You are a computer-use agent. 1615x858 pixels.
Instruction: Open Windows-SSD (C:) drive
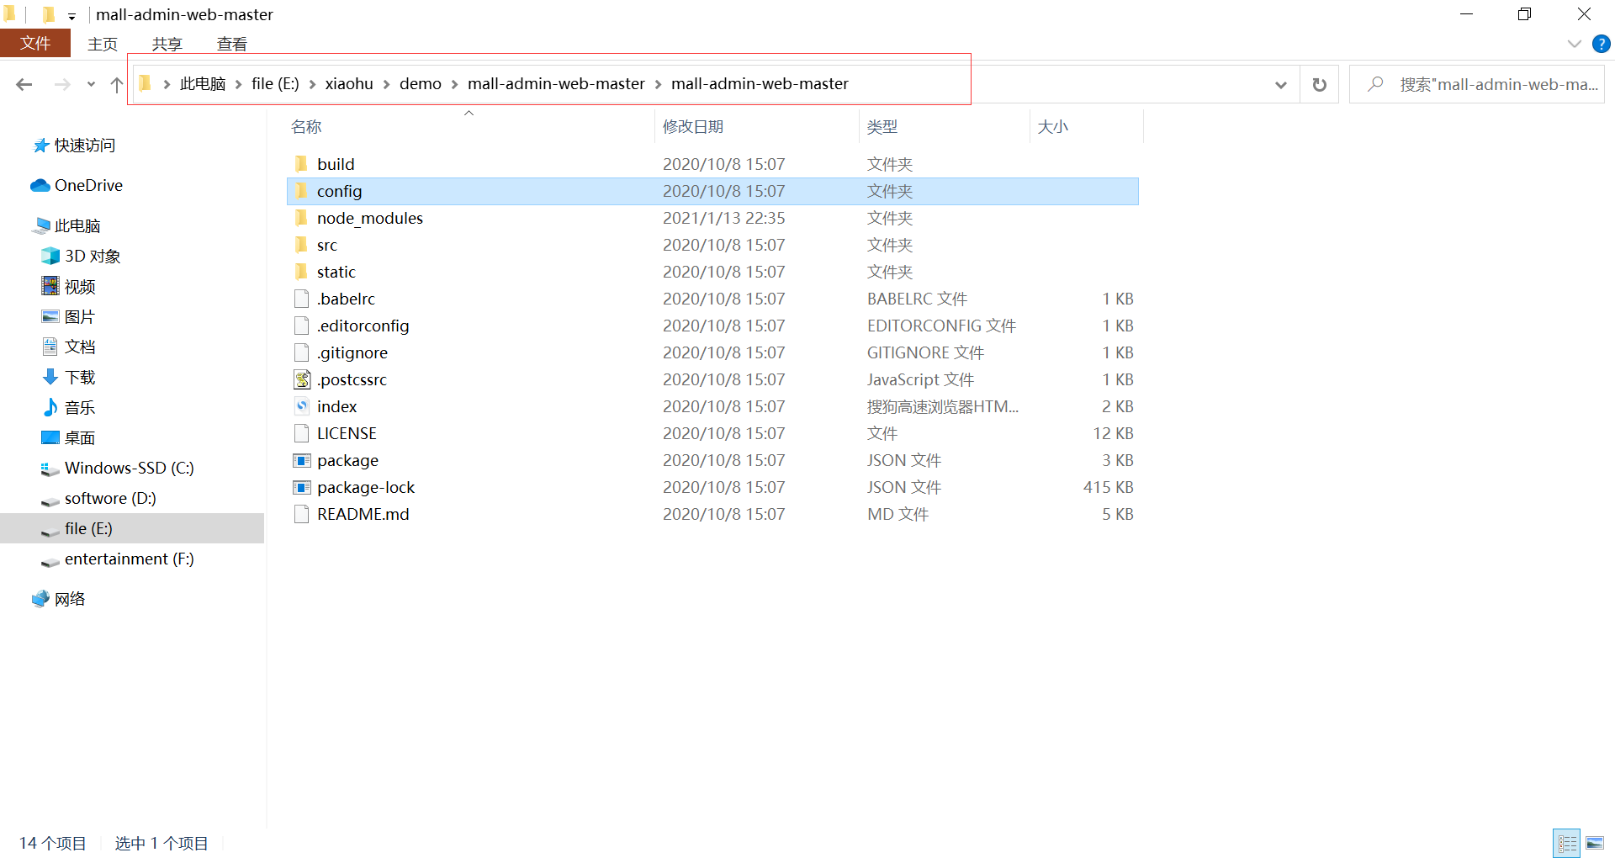118,468
